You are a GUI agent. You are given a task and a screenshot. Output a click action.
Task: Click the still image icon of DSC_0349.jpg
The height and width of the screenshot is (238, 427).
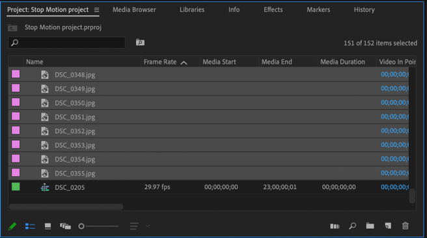(x=45, y=88)
